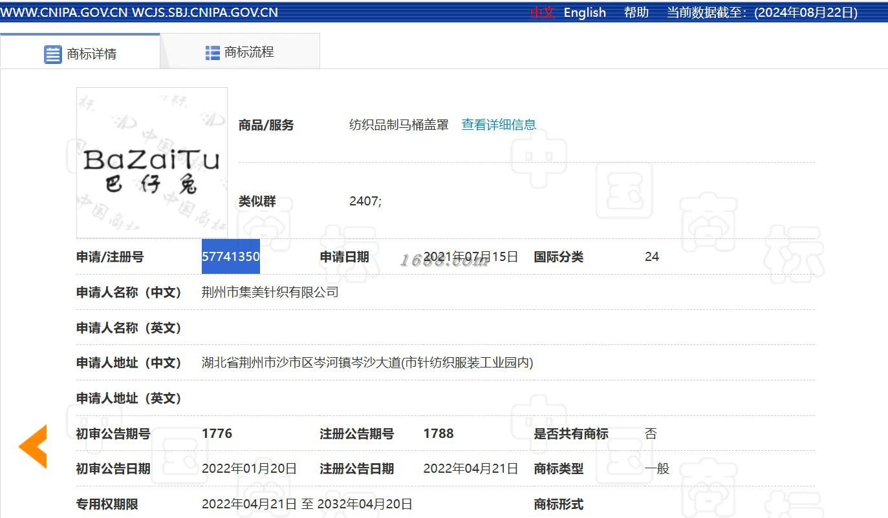
Task: Click the trademark type value 一般
Action: pos(657,469)
